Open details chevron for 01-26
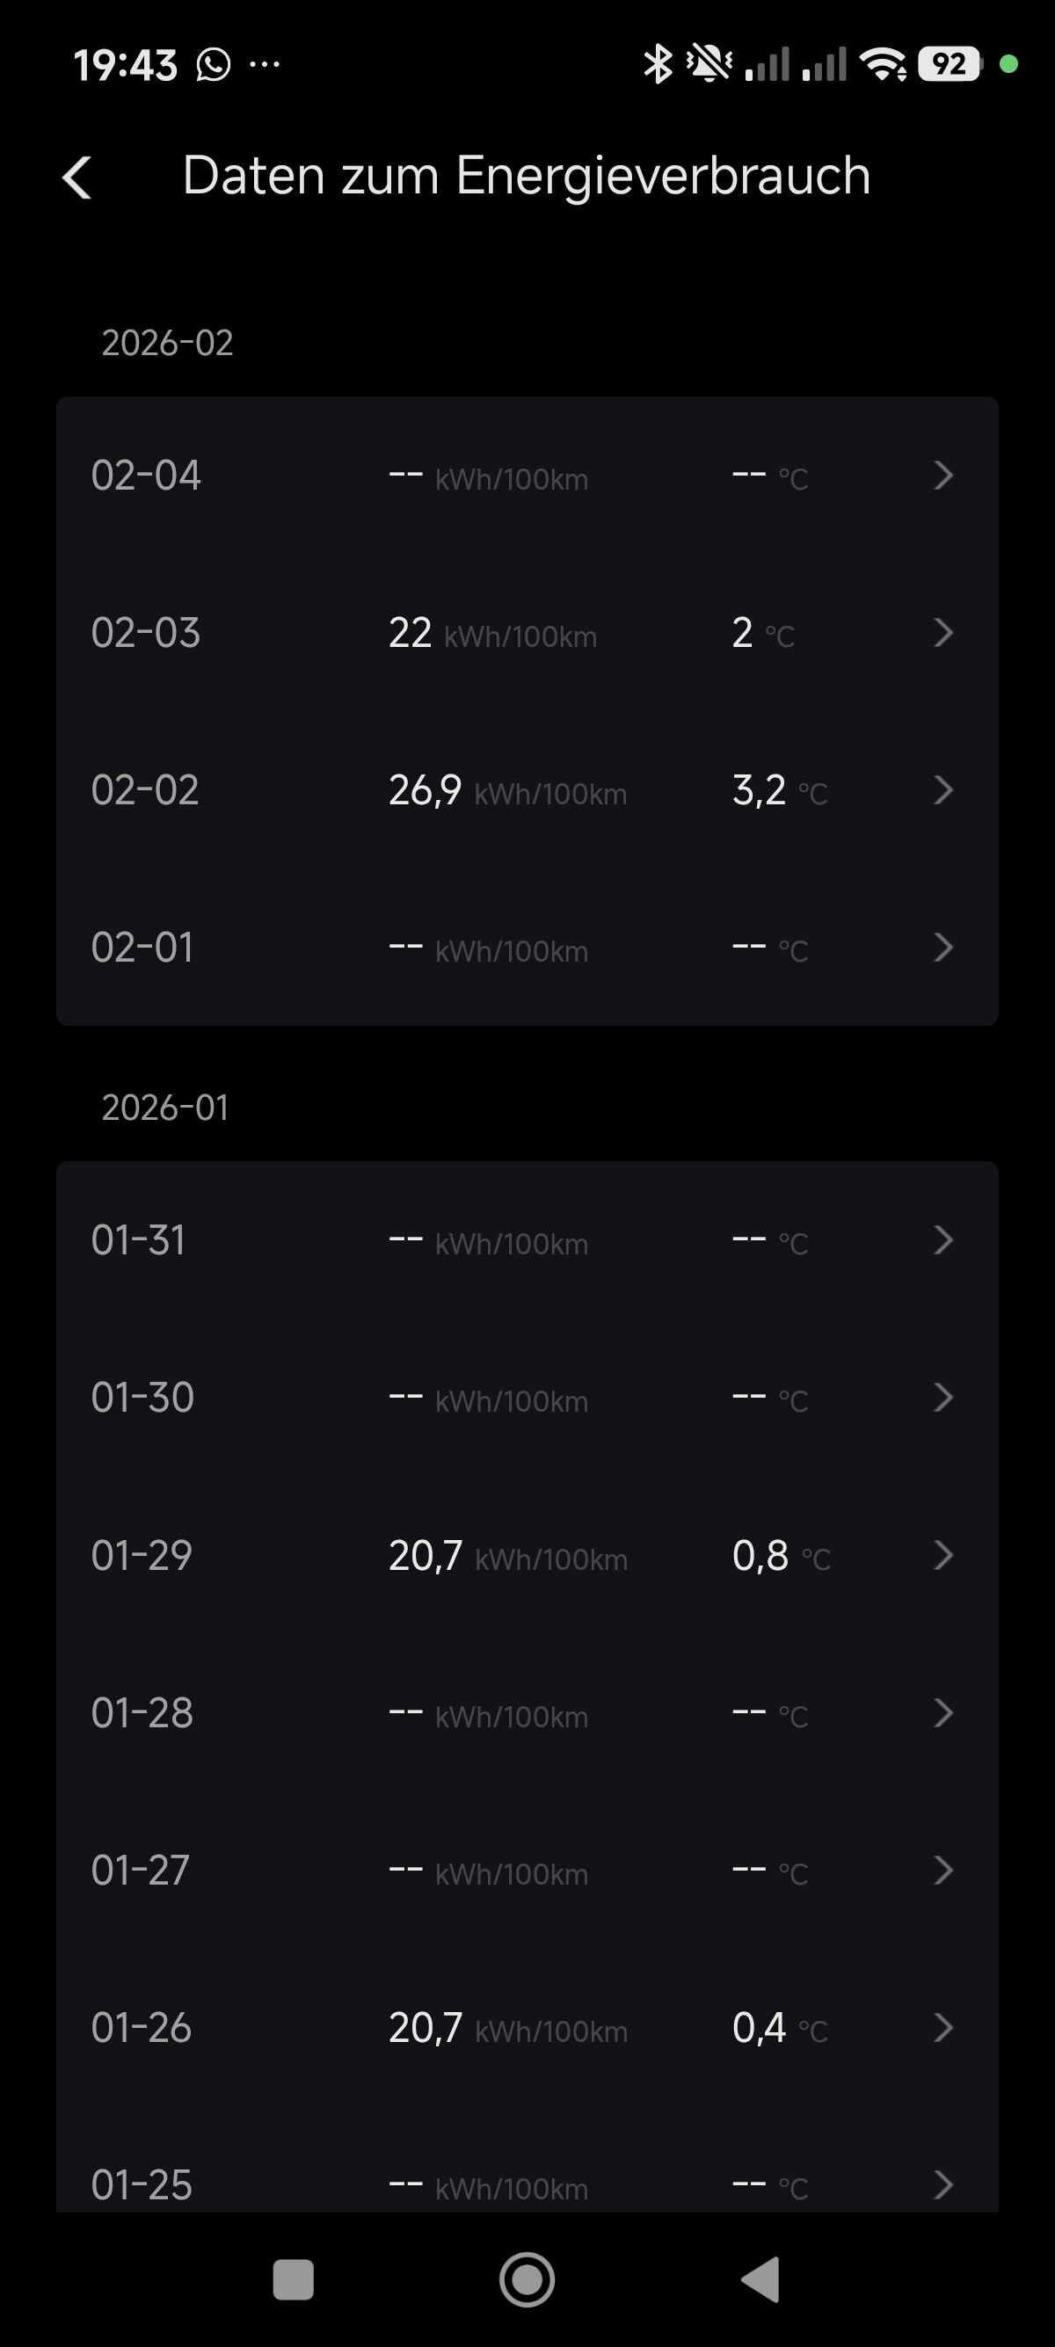 tap(943, 2028)
